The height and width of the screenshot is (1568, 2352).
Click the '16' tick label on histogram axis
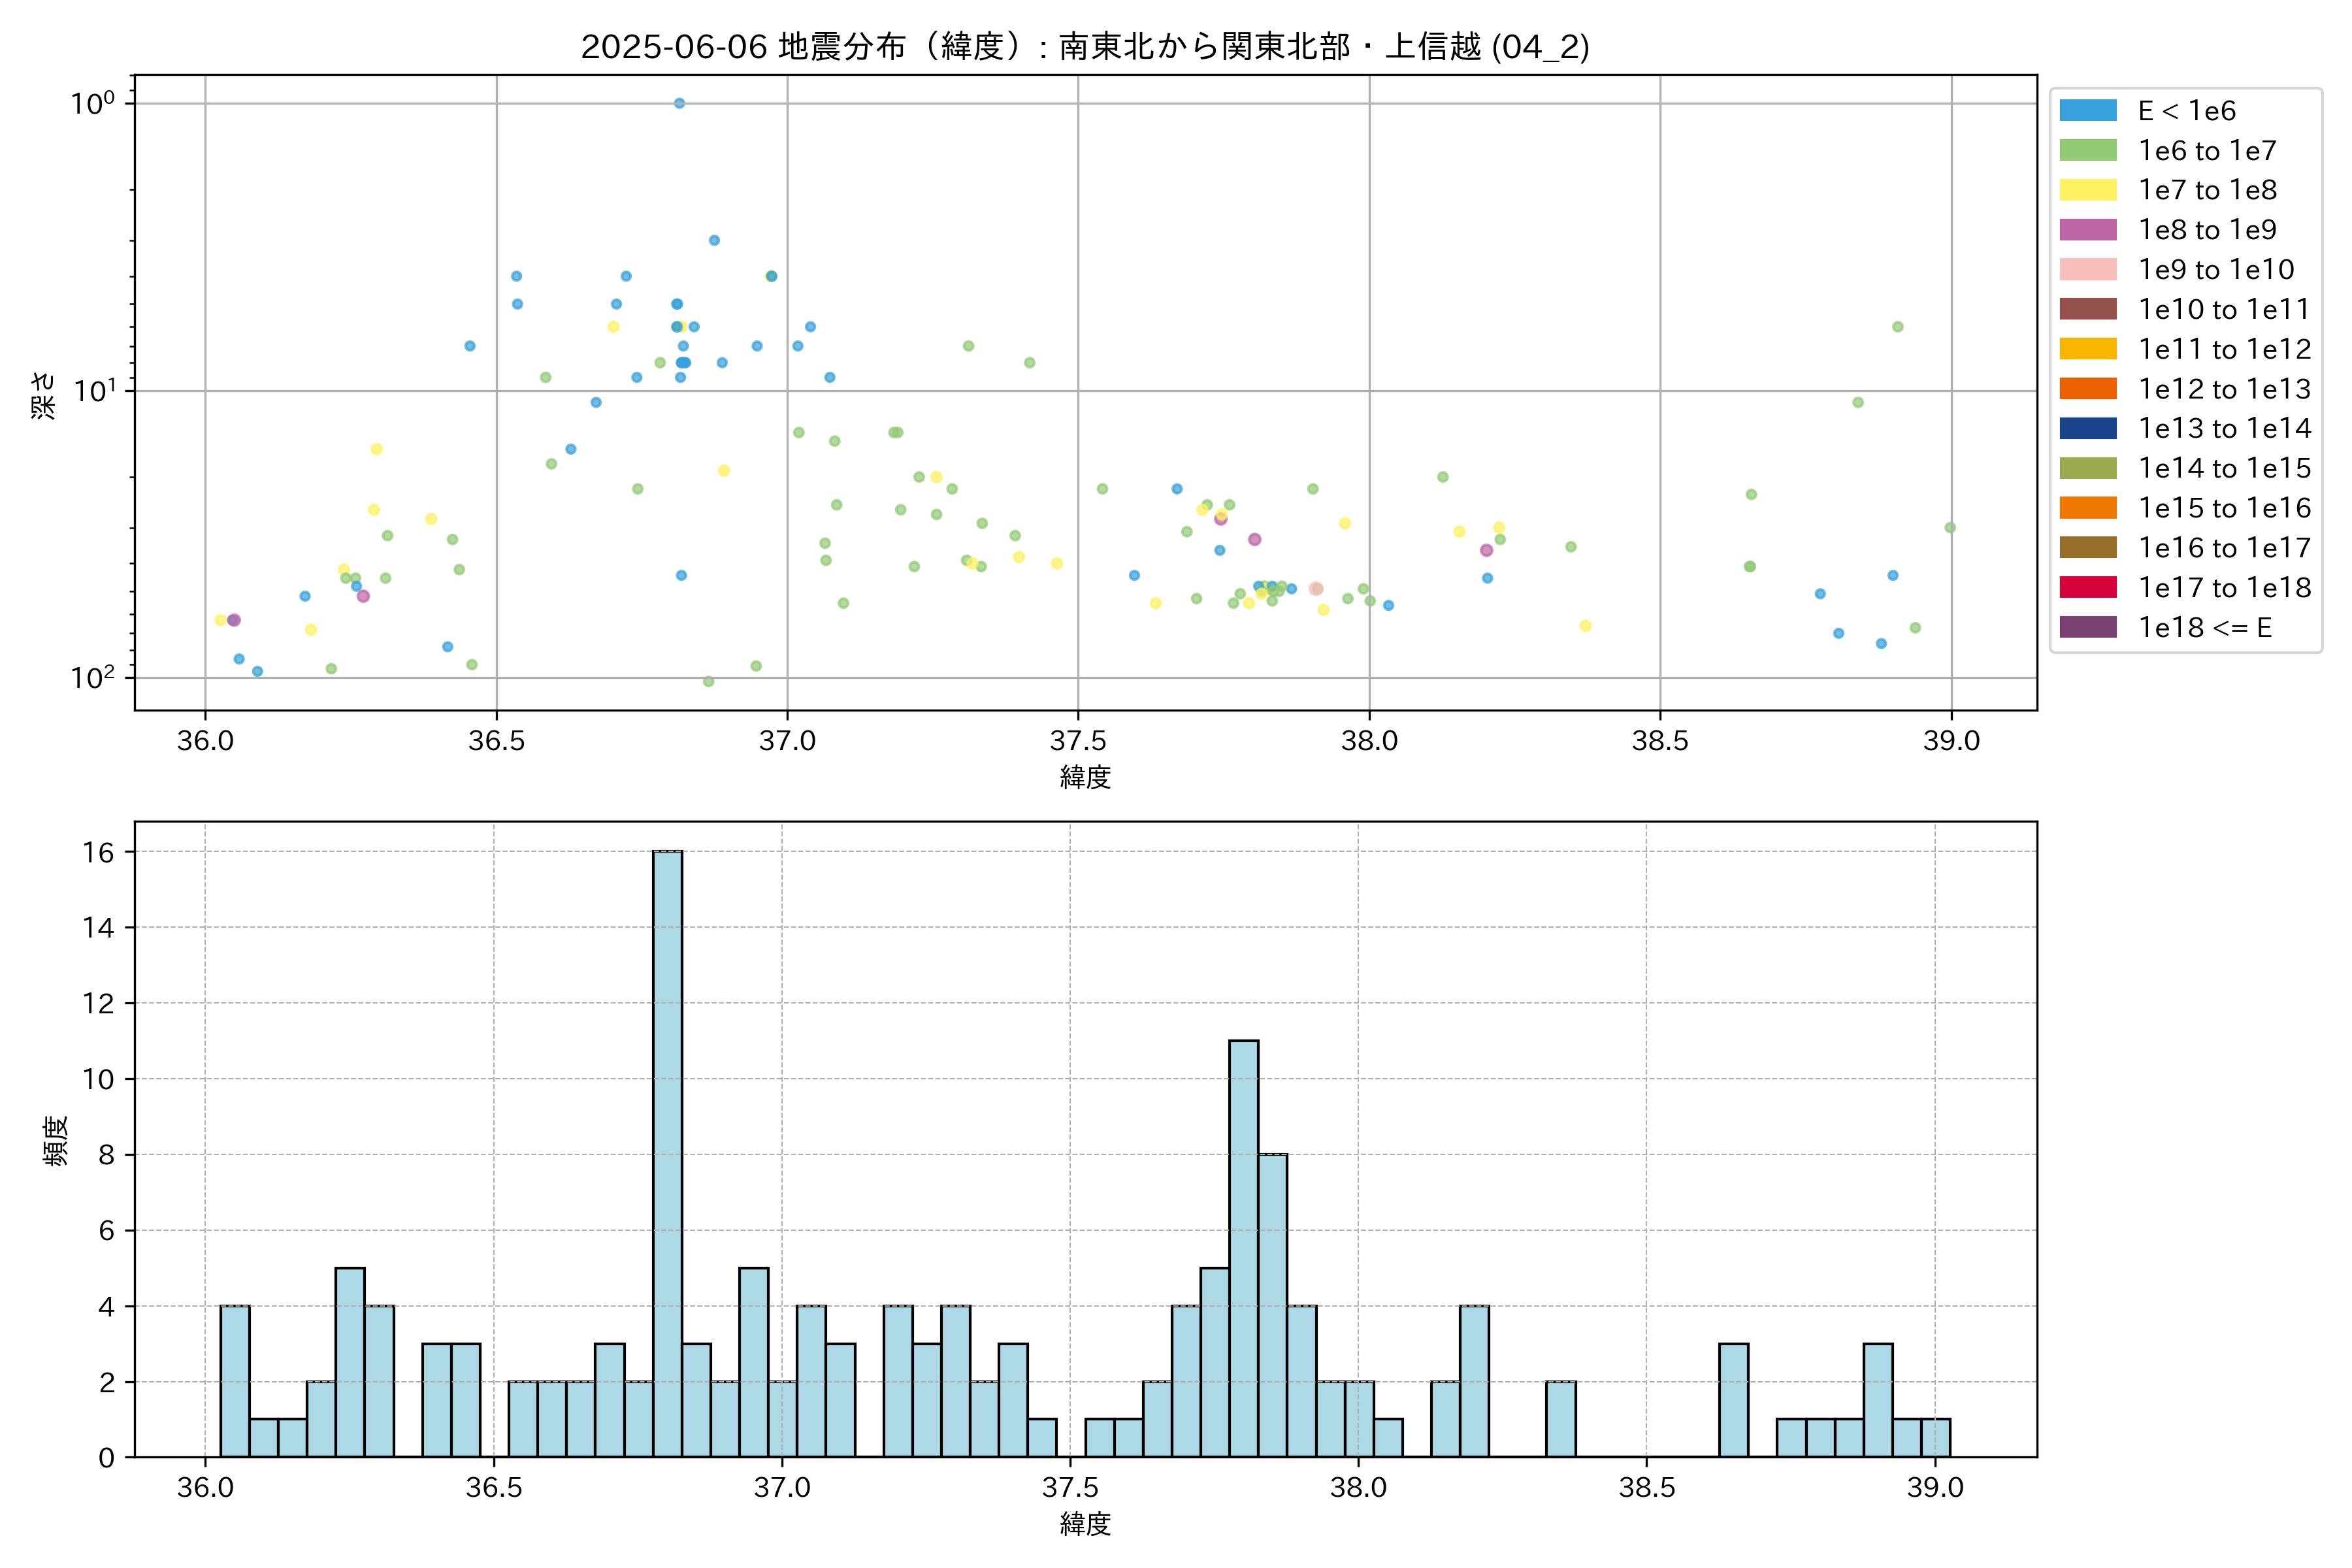pyautogui.click(x=98, y=852)
